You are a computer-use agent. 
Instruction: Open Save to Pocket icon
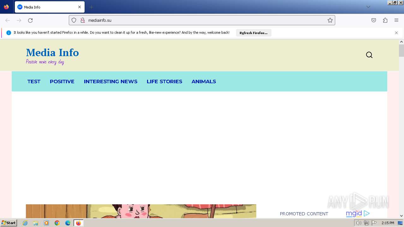374,20
